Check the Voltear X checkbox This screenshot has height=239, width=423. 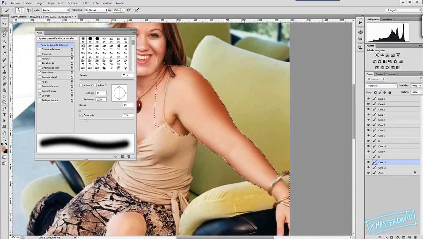81,85
